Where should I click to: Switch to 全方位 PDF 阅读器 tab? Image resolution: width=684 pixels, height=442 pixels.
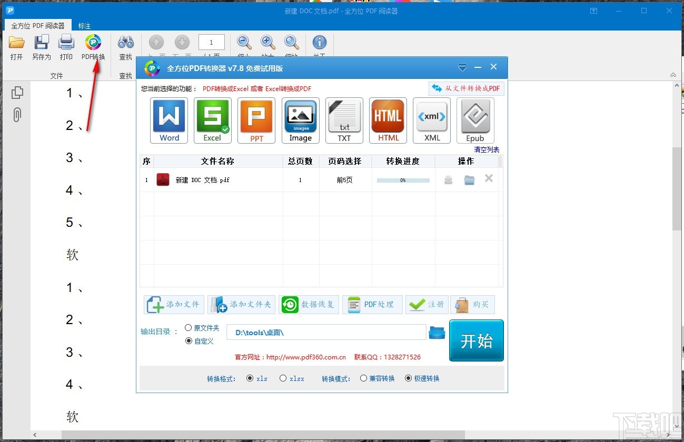(x=38, y=25)
